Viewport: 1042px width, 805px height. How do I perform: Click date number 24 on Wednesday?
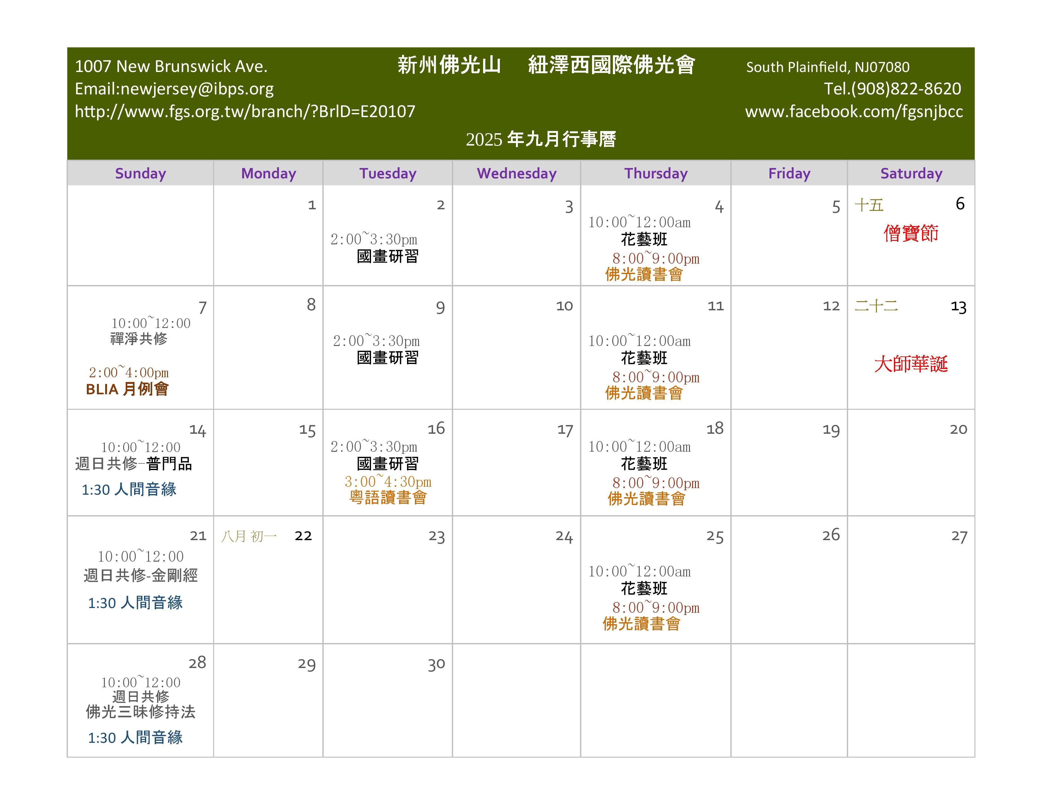(564, 536)
